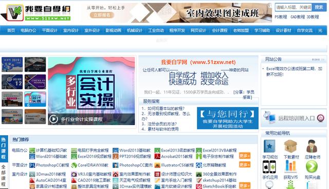Open the PS教程 quick link

[x=281, y=17]
